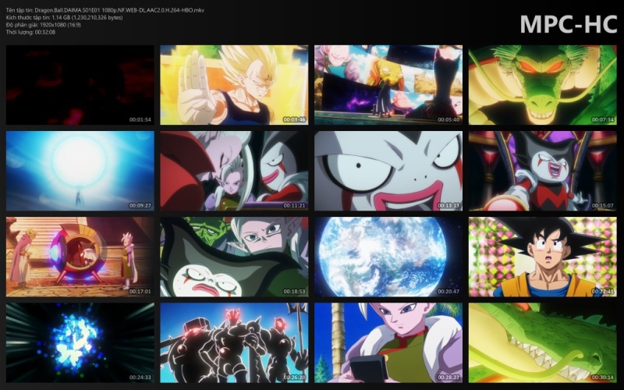
Task: Click the thumbnail timestamped 00:28:22
Action: (388, 342)
